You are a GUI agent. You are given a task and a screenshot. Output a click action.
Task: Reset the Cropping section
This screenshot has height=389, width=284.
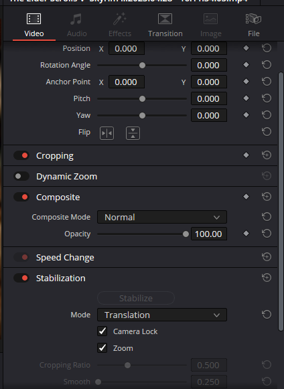pyautogui.click(x=267, y=155)
